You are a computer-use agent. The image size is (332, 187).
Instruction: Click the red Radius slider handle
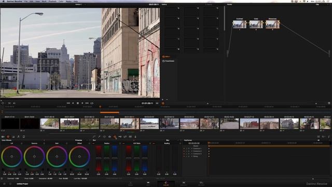[x=99, y=158]
